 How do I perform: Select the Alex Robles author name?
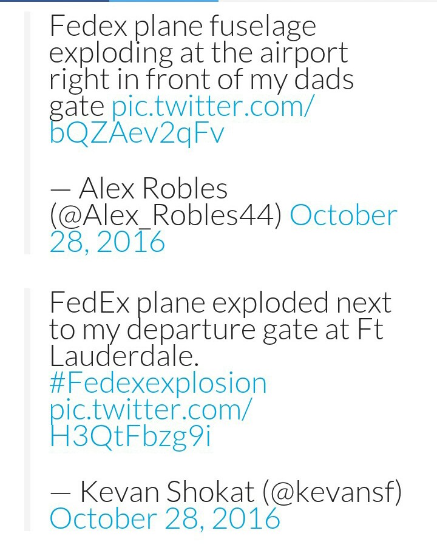click(x=154, y=189)
